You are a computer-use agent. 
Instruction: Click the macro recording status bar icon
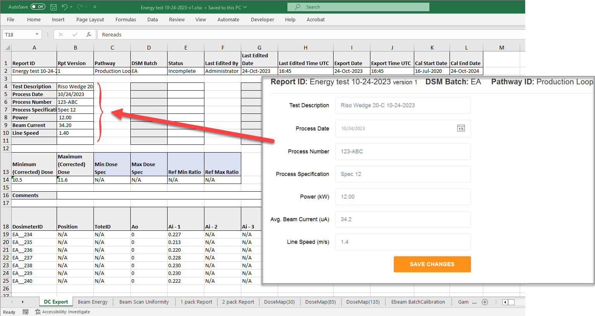point(26,312)
